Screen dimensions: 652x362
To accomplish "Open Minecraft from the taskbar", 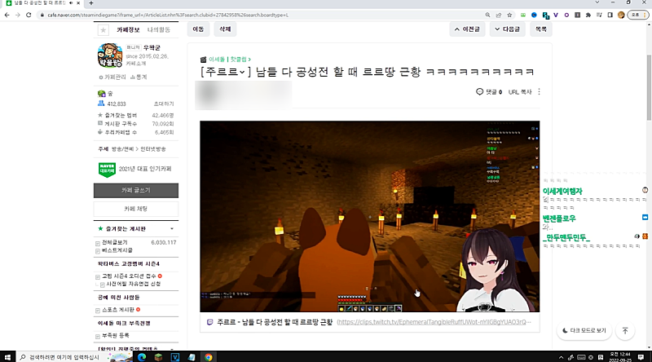I will tap(158, 357).
